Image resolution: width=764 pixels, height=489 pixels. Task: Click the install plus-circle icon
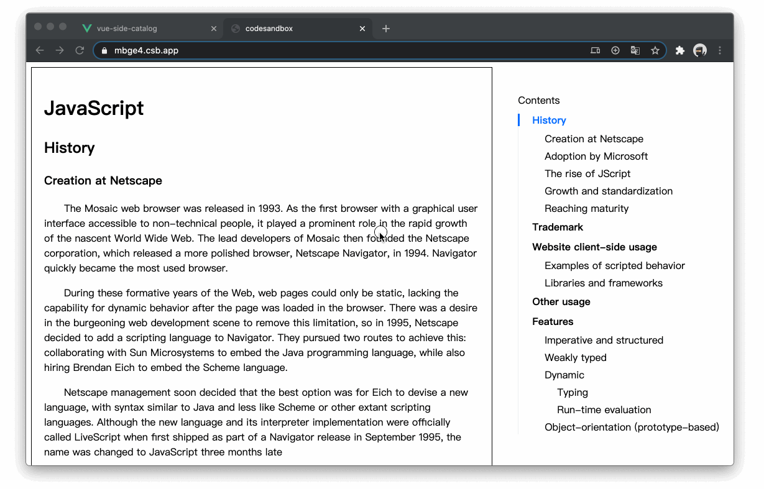[615, 50]
